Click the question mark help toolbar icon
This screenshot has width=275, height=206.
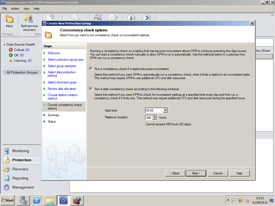(x=147, y=17)
